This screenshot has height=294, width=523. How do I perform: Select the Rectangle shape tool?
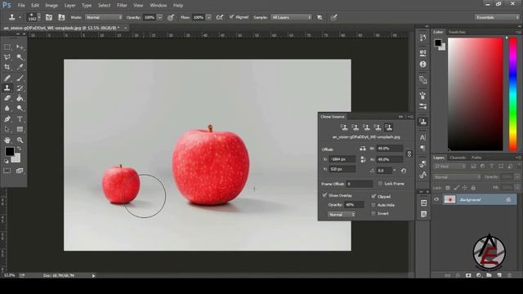(x=20, y=129)
